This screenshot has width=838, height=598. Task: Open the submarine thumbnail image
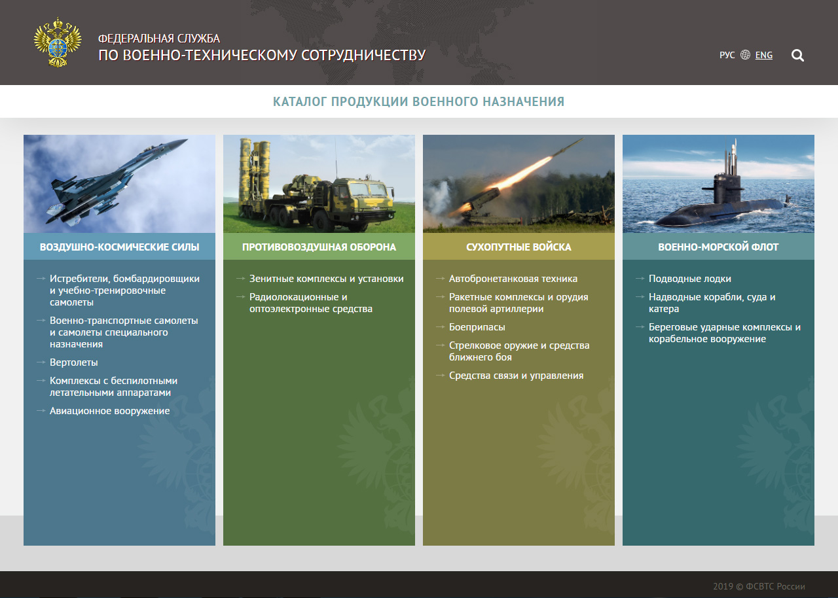tap(718, 184)
